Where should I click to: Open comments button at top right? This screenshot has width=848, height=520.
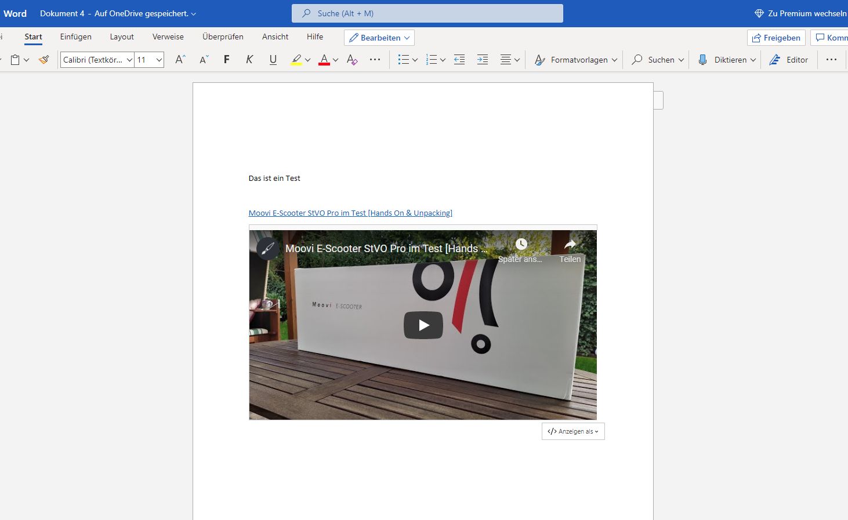(x=830, y=38)
